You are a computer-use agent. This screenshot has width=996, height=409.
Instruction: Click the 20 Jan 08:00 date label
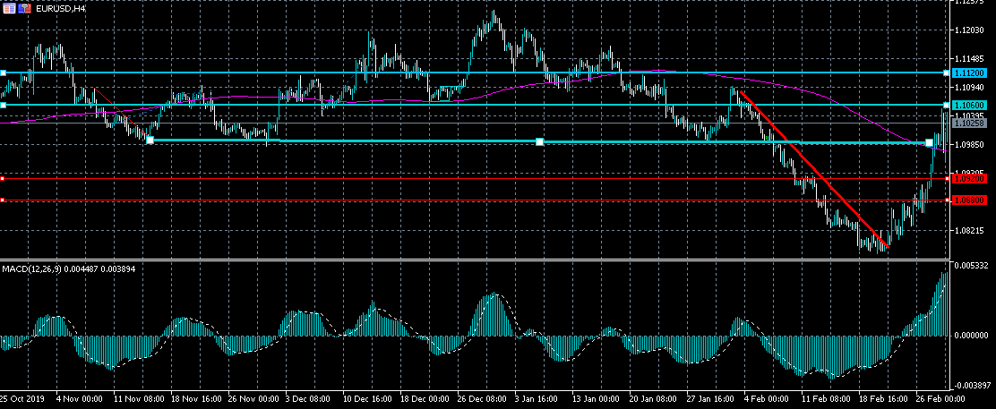coord(654,400)
